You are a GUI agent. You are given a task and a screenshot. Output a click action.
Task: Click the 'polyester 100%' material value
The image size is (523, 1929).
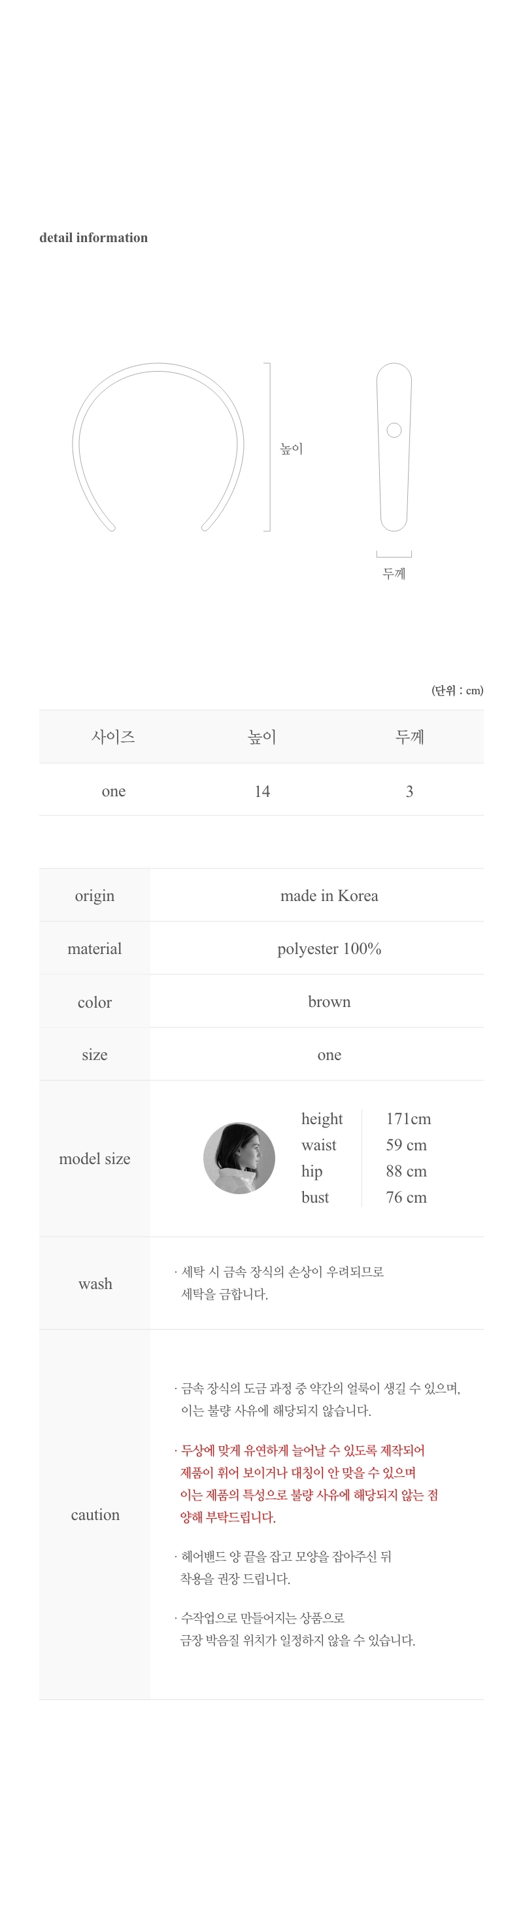pyautogui.click(x=329, y=949)
